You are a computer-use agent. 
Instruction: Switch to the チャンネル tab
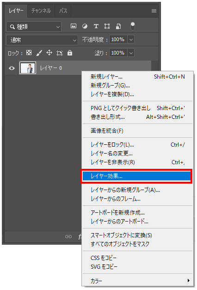(41, 11)
